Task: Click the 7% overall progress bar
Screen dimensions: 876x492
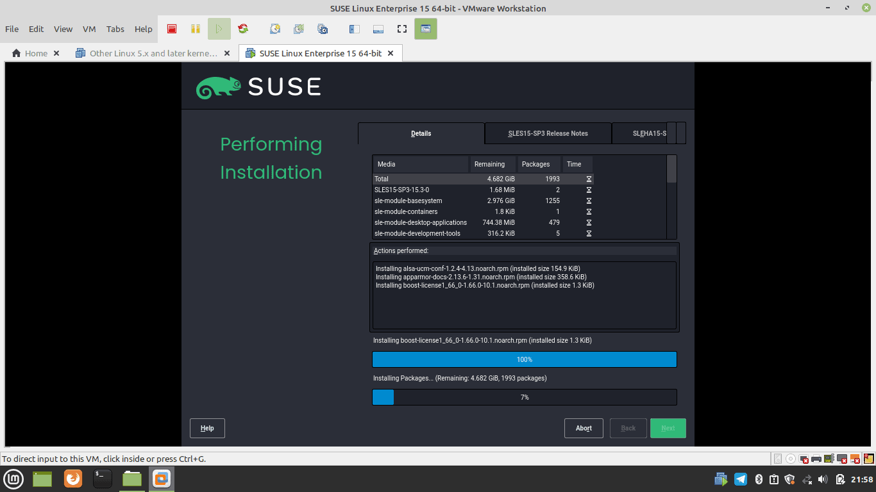Action: point(525,397)
